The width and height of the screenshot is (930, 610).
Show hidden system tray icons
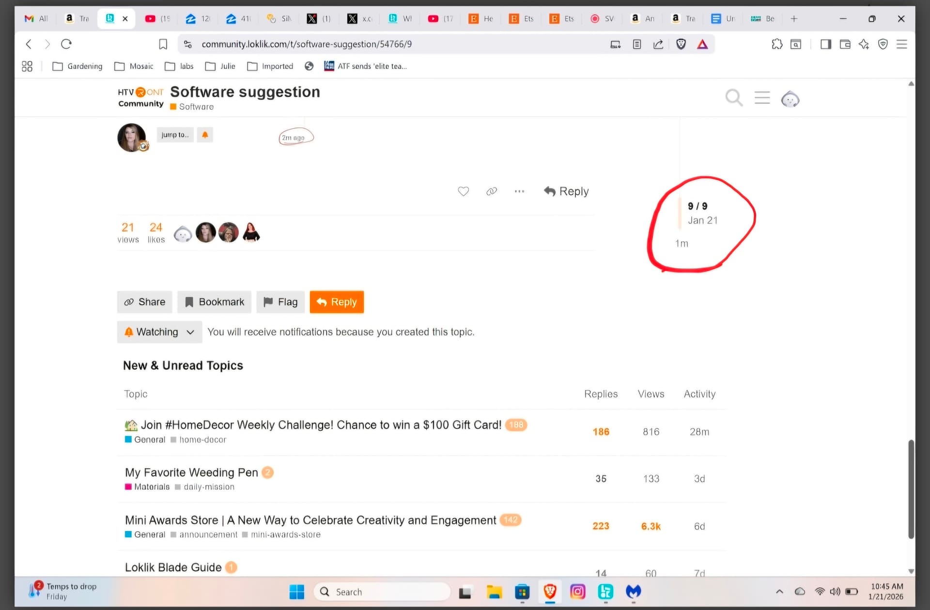pyautogui.click(x=779, y=591)
